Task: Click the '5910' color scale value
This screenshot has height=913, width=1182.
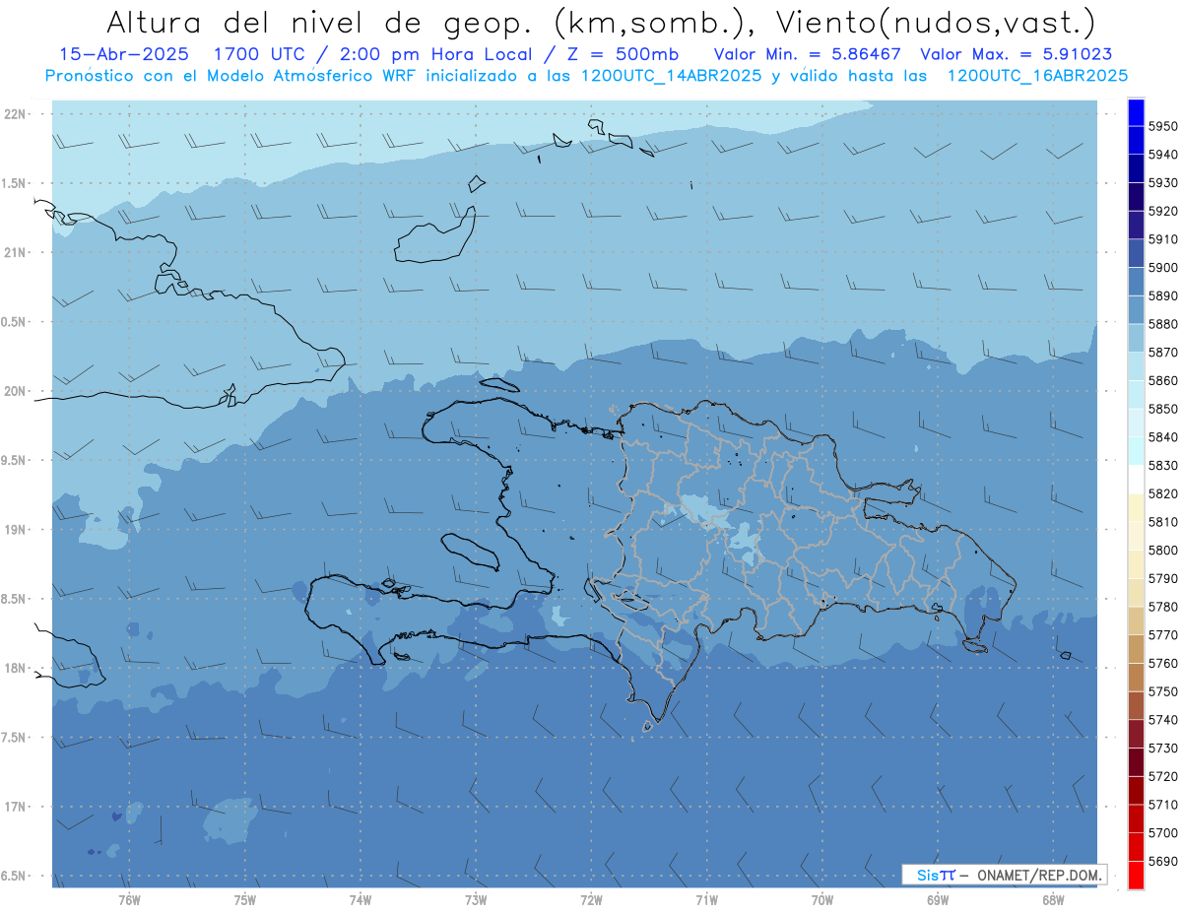Action: point(1162,239)
